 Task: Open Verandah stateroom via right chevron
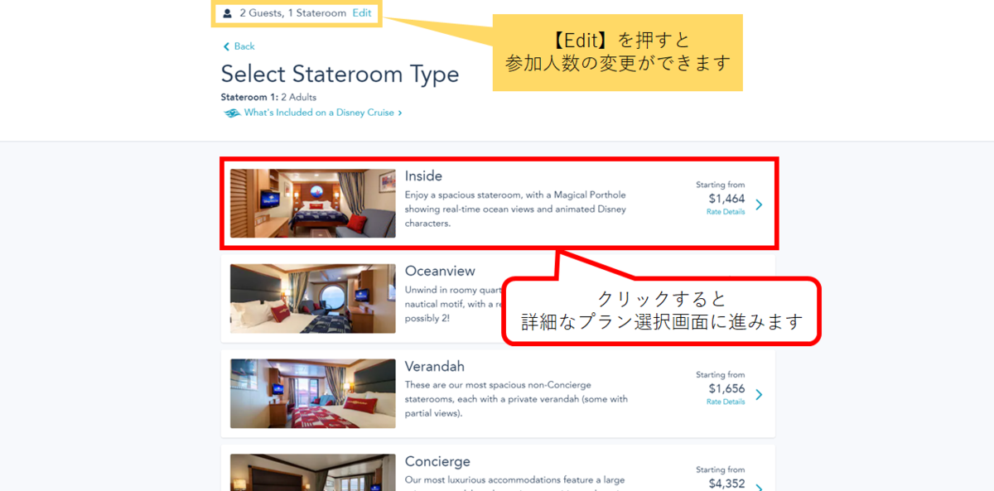click(759, 395)
